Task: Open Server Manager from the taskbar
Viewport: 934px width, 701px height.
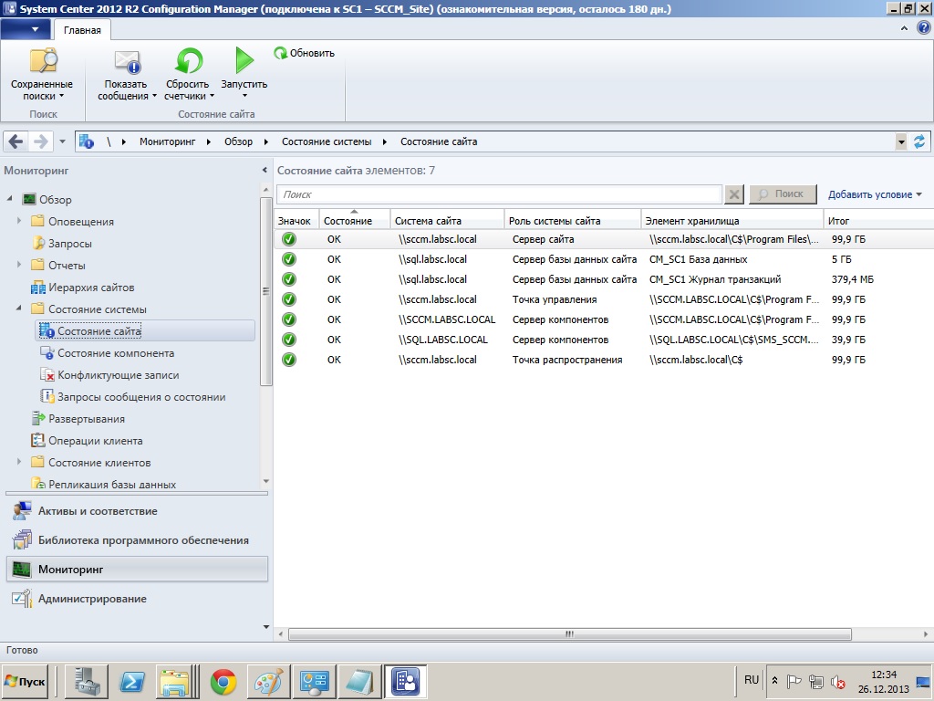Action: (x=87, y=681)
